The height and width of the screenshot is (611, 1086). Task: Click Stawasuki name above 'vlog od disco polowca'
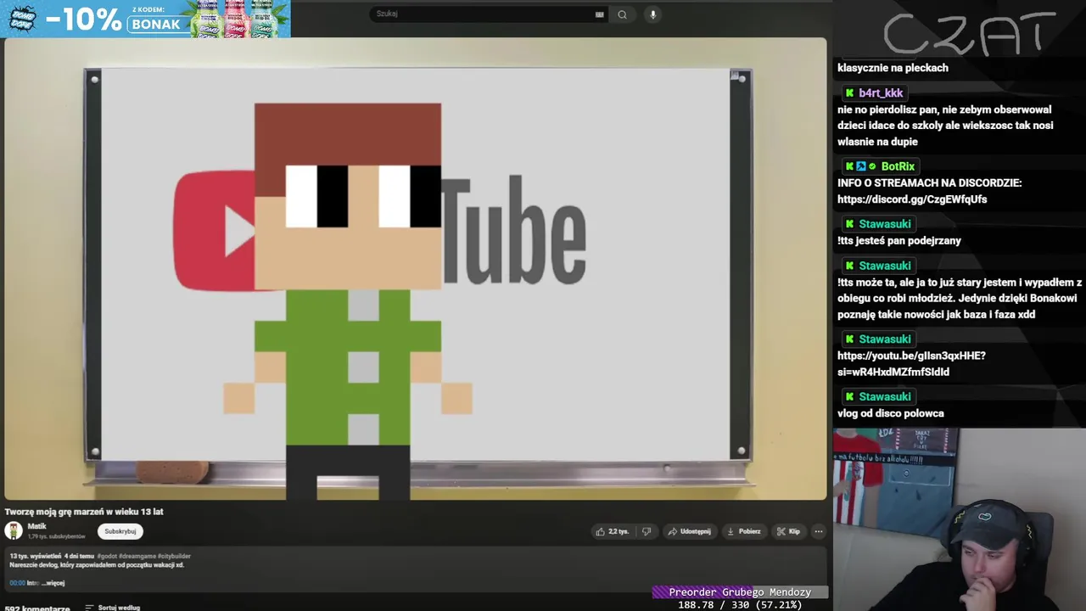(x=884, y=396)
